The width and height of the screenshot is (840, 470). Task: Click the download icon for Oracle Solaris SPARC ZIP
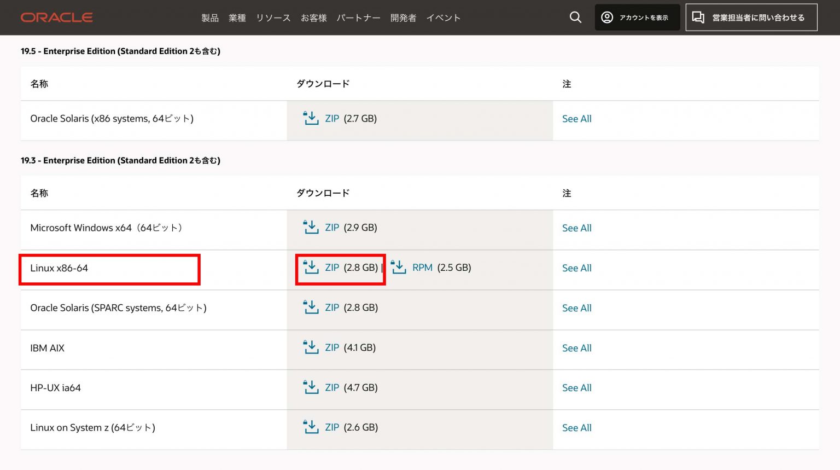(311, 307)
